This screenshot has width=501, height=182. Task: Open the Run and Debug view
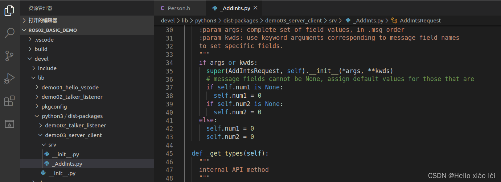[9, 78]
